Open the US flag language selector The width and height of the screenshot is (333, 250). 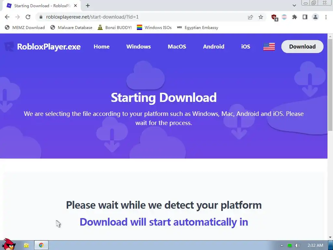pyautogui.click(x=269, y=47)
